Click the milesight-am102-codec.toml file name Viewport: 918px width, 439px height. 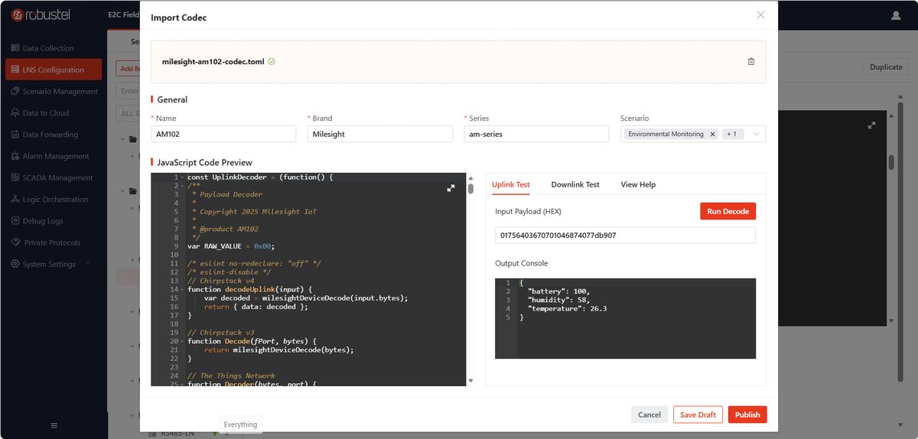pos(213,61)
